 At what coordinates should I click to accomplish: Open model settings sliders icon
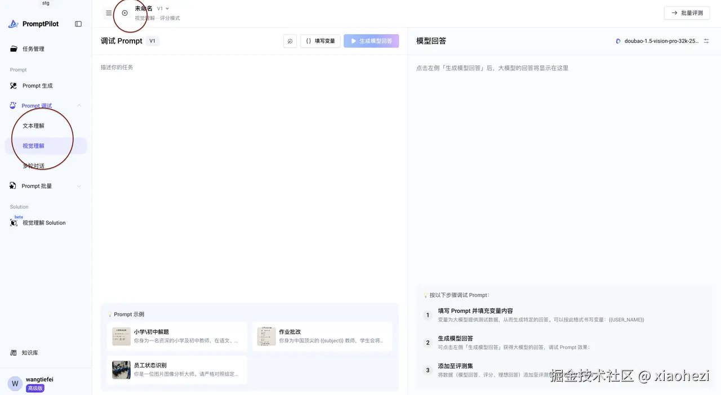click(706, 41)
